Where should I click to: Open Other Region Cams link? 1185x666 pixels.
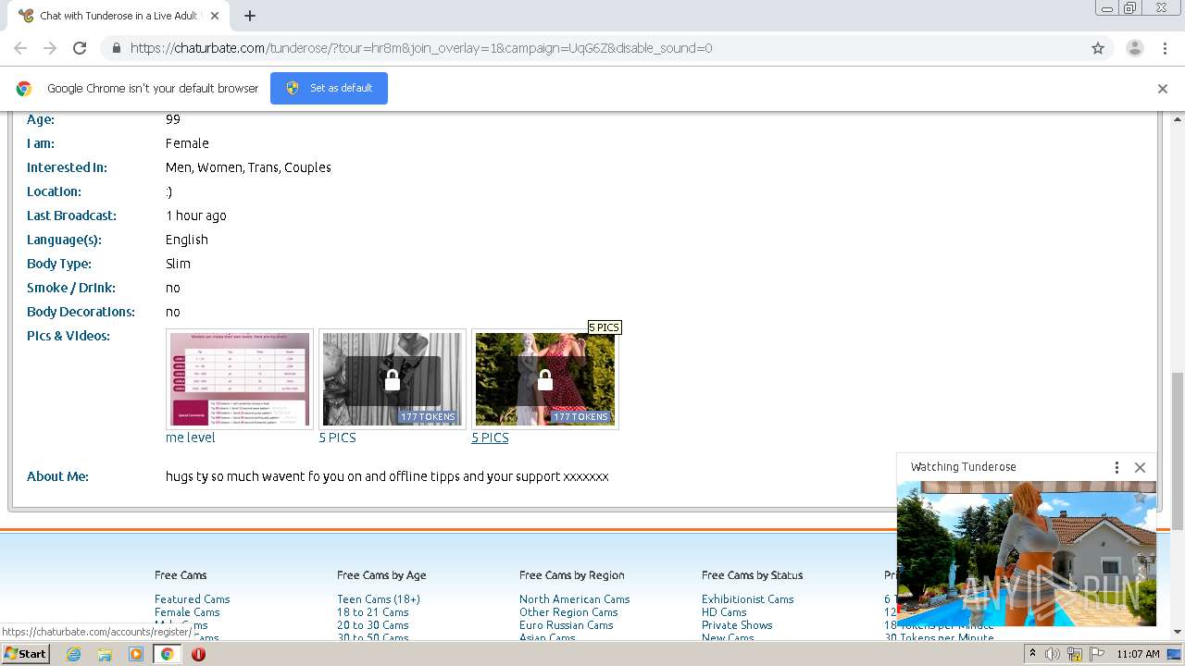click(568, 612)
